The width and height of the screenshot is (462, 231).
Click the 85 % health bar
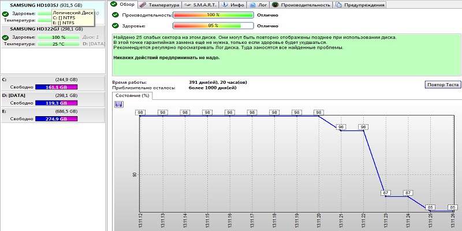pos(213,25)
